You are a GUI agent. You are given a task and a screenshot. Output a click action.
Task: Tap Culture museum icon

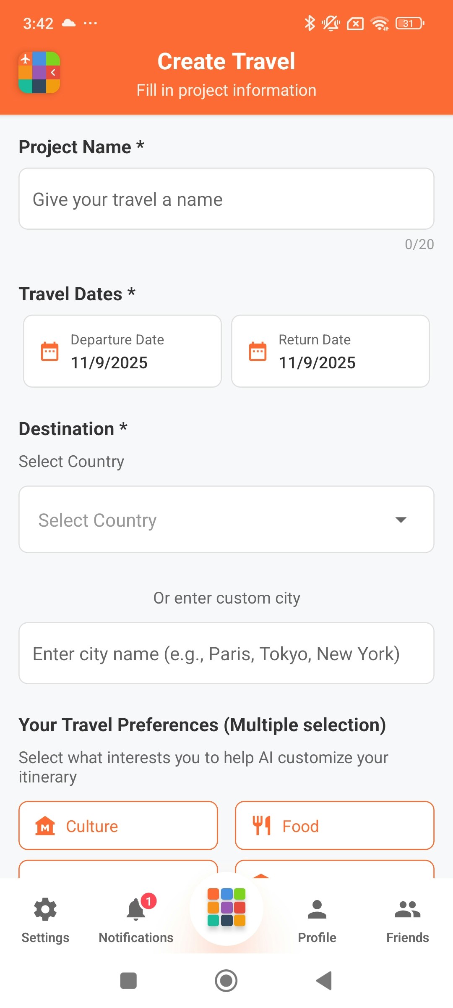point(45,826)
